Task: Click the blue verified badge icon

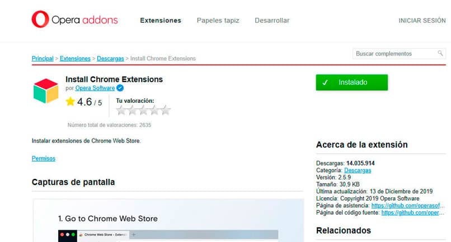Action: 120,88
